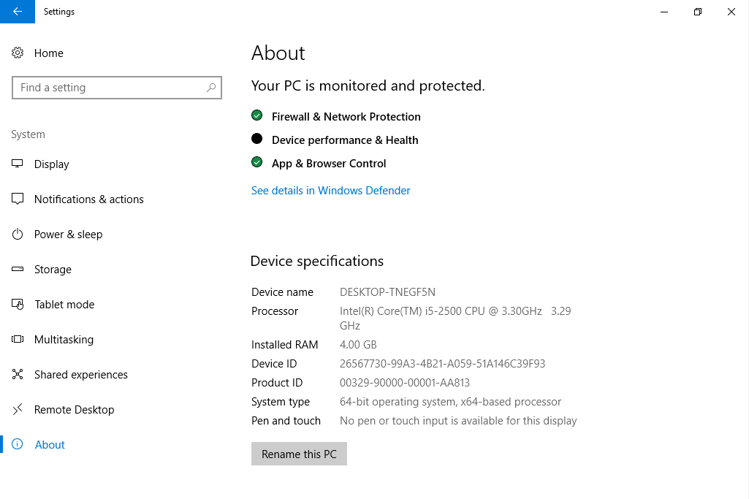Open the About settings page
This screenshot has height=499, width=749.
pyautogui.click(x=50, y=445)
